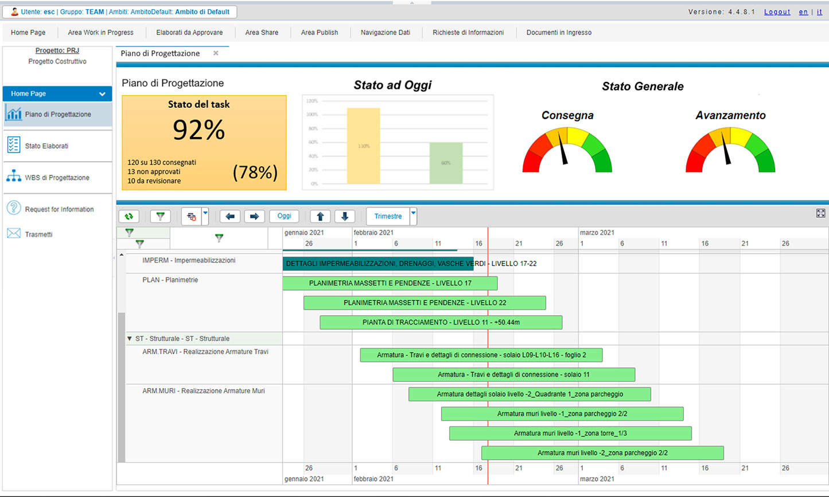This screenshot has height=497, width=829.
Task: Click the column removal icon button
Action: click(192, 216)
